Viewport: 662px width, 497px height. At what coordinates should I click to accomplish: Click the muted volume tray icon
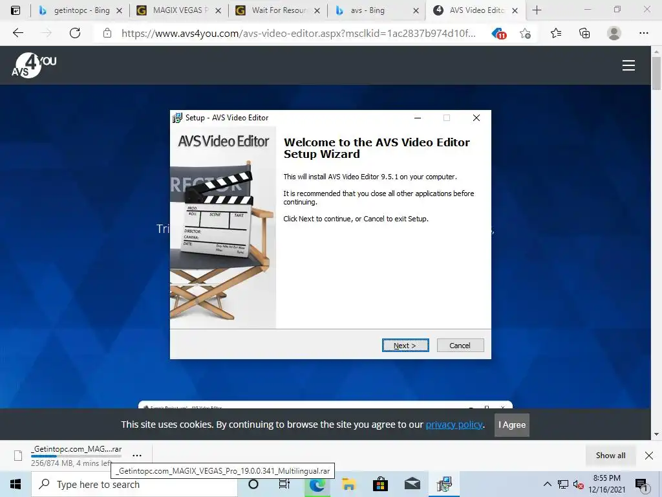(578, 485)
